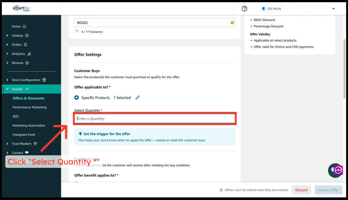Click the help question mark icon
This screenshot has width=348, height=200.
(245, 9)
